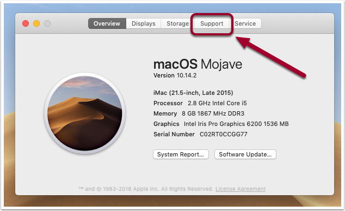This screenshot has height=211, width=345.
Task: Click the Memory 8 GB 1867 MHz DDR3 line
Action: point(199,113)
